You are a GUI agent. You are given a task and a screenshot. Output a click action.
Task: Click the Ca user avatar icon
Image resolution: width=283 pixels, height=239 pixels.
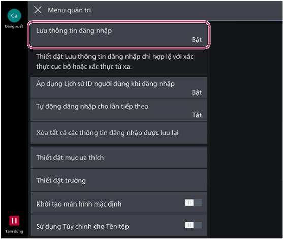[x=14, y=16]
